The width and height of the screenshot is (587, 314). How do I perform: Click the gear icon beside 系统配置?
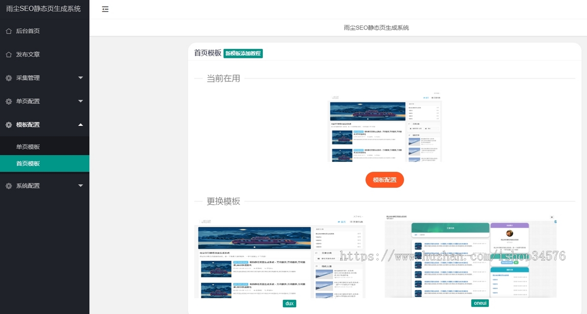(x=8, y=186)
